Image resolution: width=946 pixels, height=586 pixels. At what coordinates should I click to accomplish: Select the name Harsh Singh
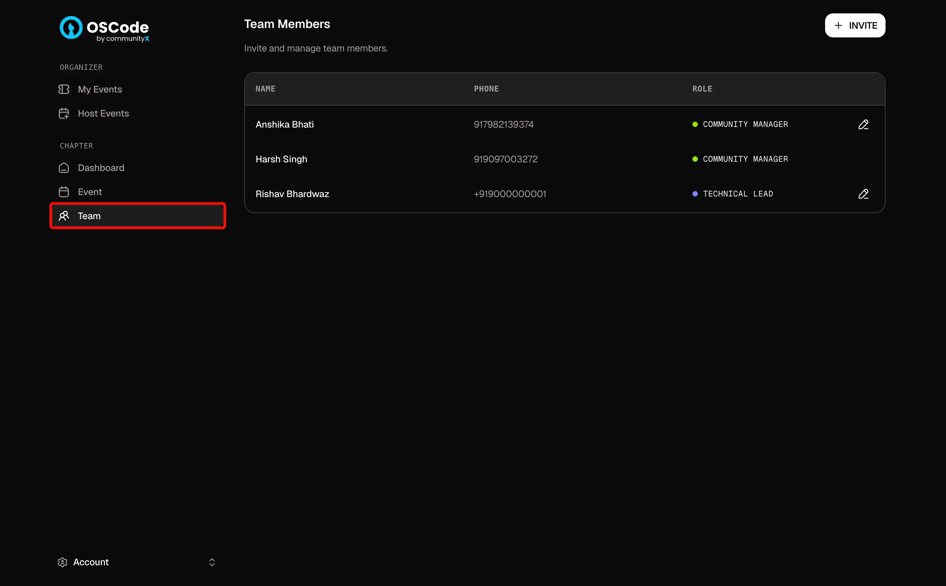tap(281, 159)
